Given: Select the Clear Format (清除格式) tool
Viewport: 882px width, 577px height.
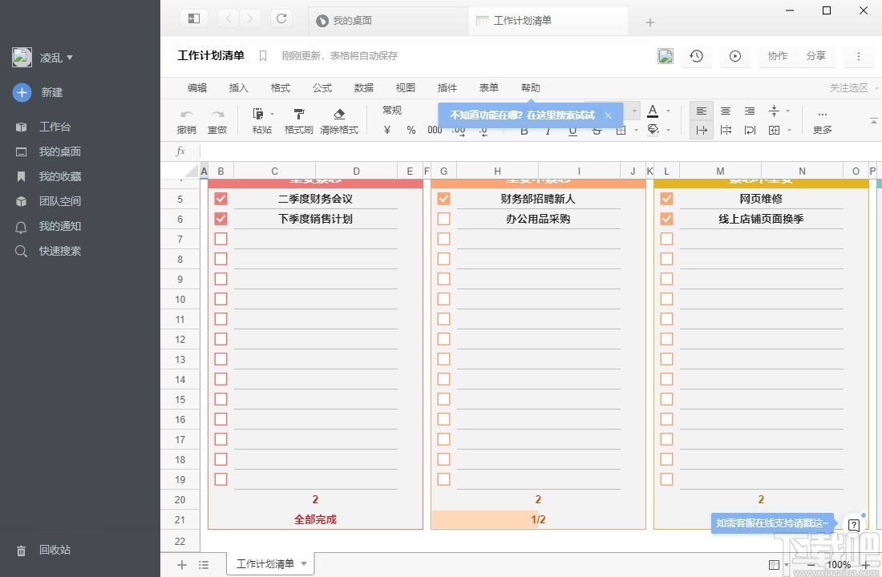Looking at the screenshot, I should point(339,120).
